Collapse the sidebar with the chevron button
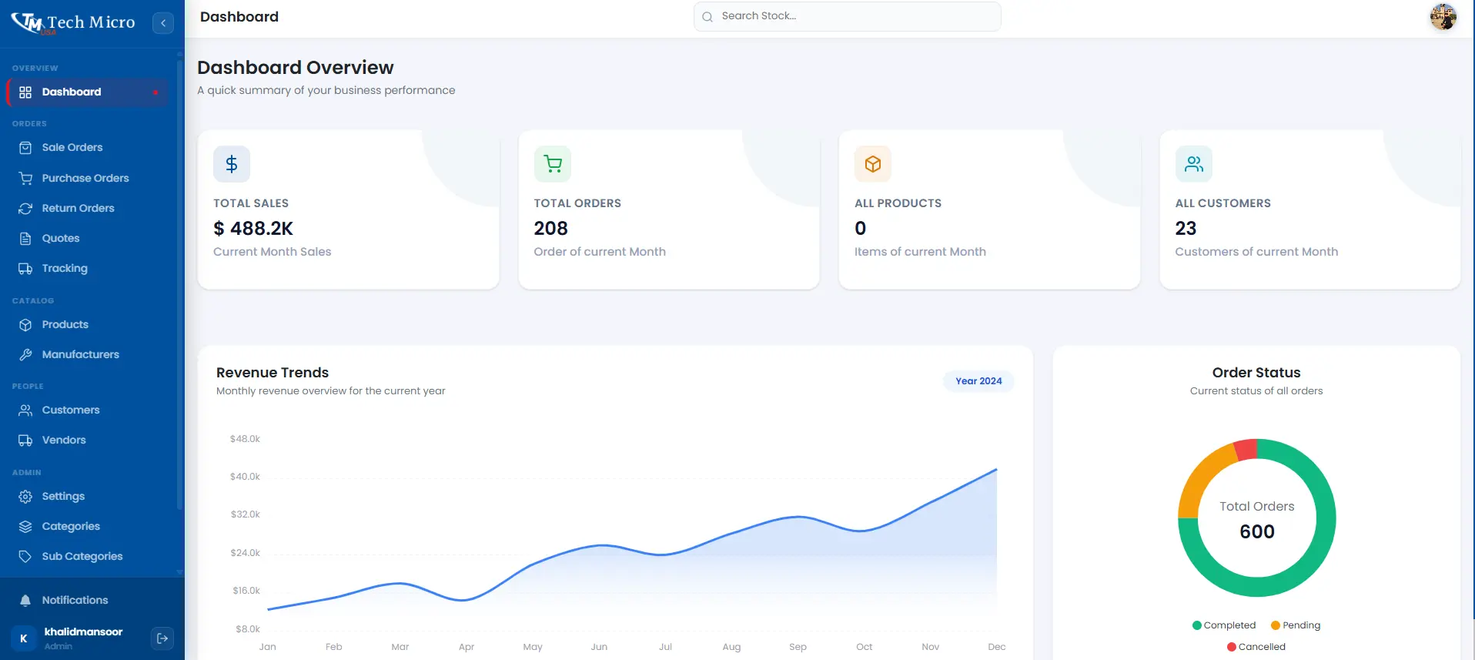Viewport: 1475px width, 660px height. pos(163,23)
